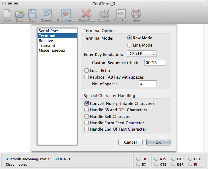Viewport: 208px width, 169px height.
Task: Click the Save floppy disk icon
Action: [33, 14]
